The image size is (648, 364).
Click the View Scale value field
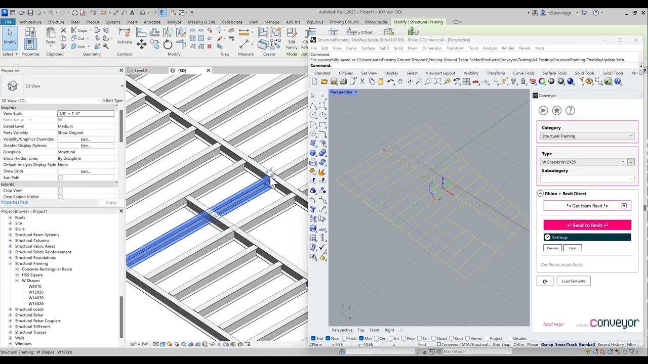(x=86, y=113)
